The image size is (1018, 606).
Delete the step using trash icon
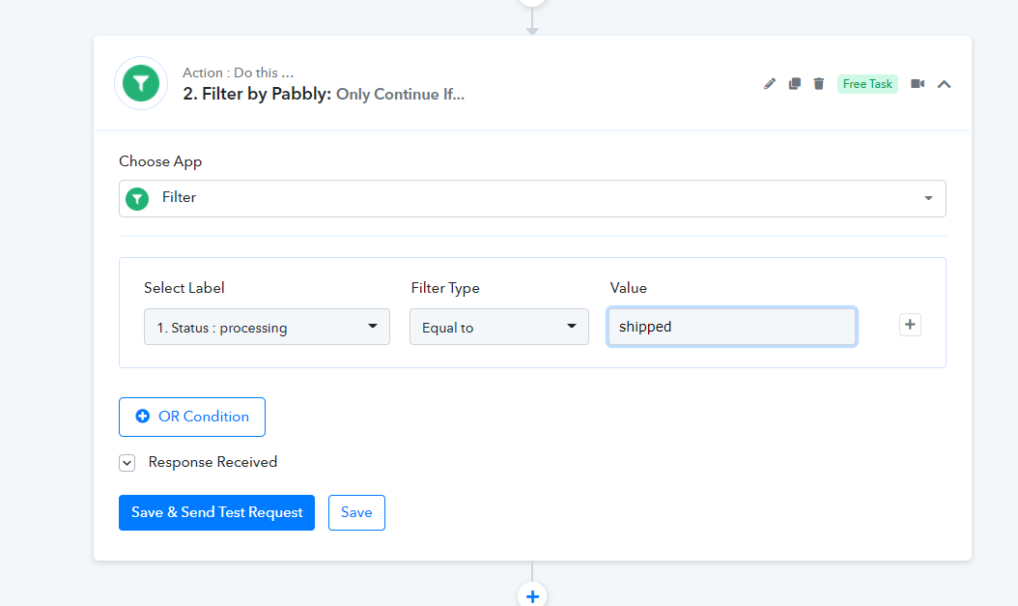click(819, 84)
